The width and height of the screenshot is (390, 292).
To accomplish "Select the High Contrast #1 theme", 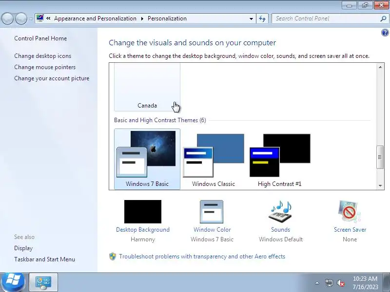I will 280,159.
